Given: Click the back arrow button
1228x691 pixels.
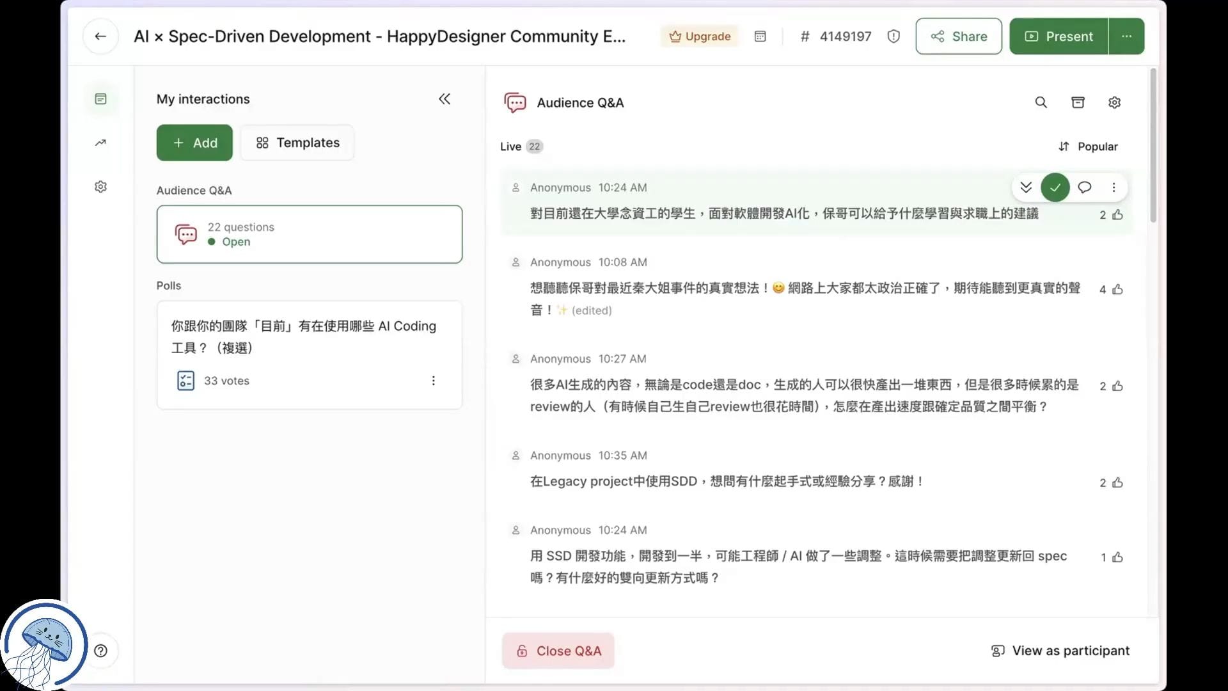Looking at the screenshot, I should pyautogui.click(x=100, y=36).
